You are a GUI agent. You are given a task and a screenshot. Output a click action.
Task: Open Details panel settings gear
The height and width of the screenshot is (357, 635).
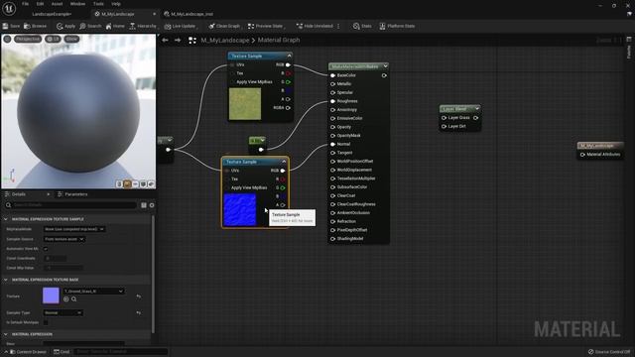(x=152, y=205)
